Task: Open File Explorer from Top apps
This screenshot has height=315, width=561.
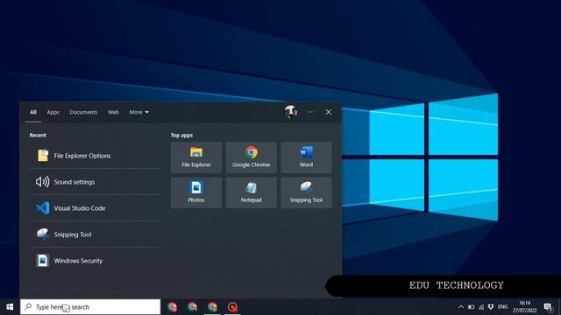Action: coord(196,157)
